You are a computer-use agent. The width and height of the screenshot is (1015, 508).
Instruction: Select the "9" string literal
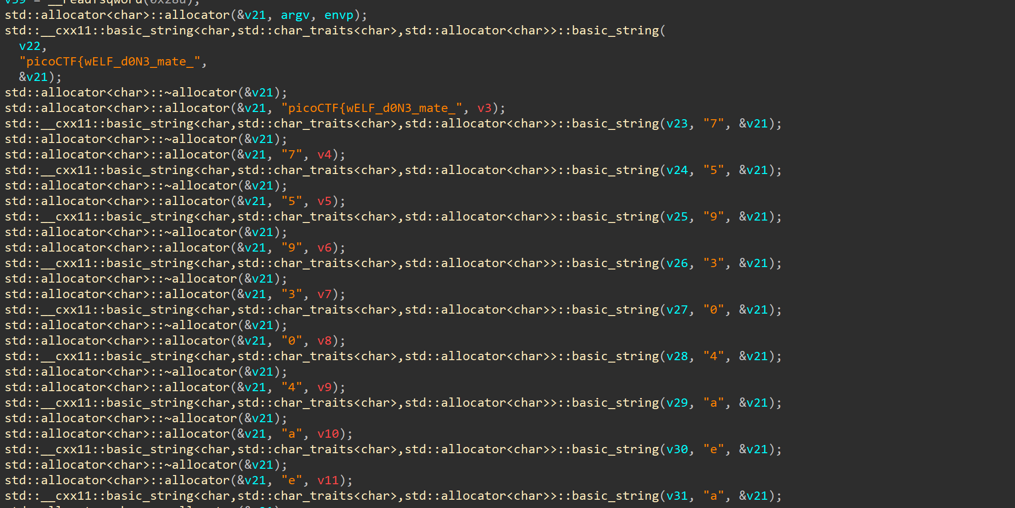pos(712,216)
